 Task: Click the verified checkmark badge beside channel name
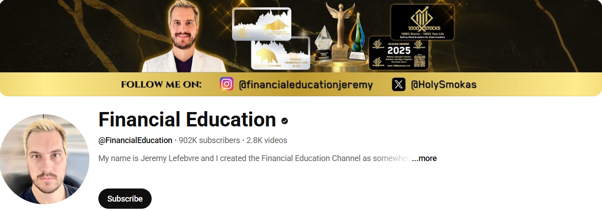(285, 121)
